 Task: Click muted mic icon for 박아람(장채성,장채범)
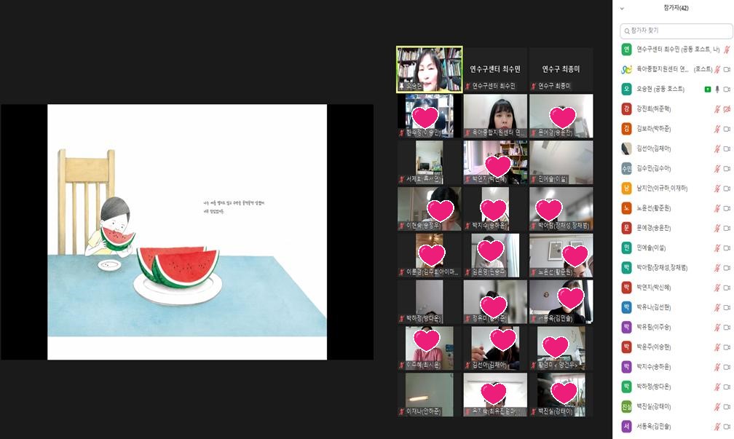pyautogui.click(x=717, y=268)
